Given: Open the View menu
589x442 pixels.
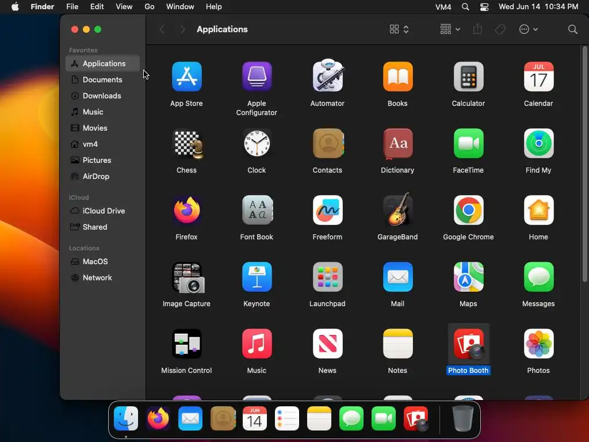Looking at the screenshot, I should (124, 7).
